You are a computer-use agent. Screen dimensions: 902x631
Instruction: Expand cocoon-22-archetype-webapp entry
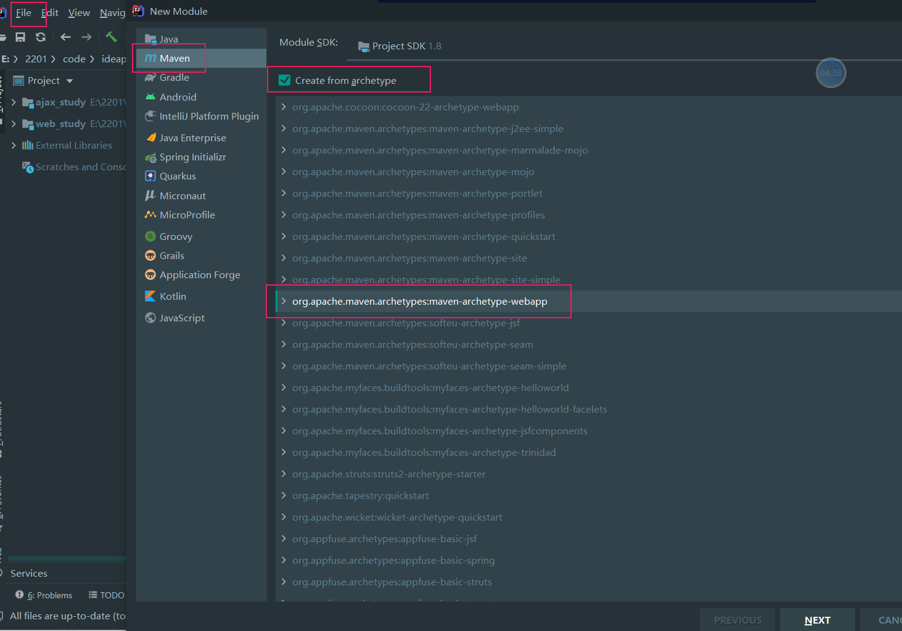284,107
